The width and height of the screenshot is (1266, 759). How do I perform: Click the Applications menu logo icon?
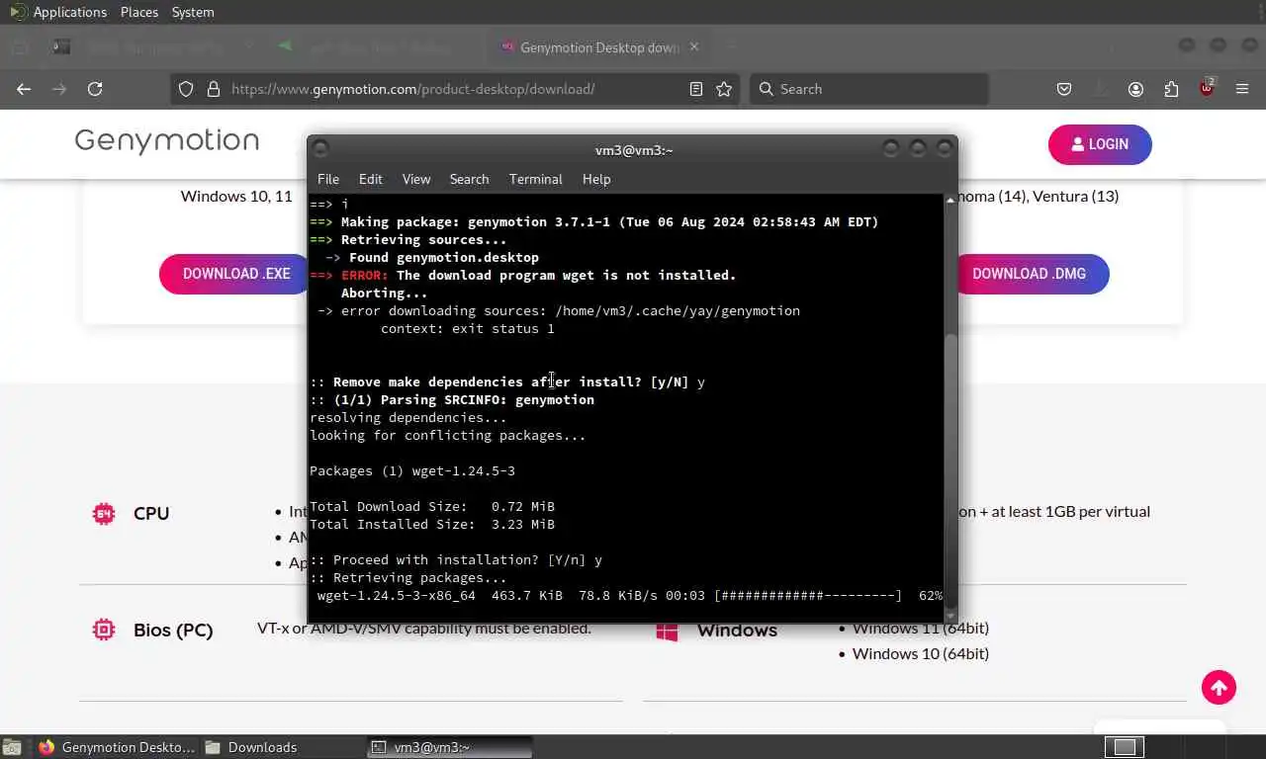tap(18, 12)
